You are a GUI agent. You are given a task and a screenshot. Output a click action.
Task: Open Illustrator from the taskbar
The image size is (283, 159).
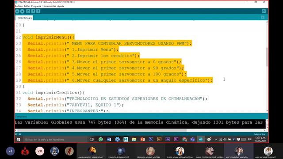click(x=159, y=140)
